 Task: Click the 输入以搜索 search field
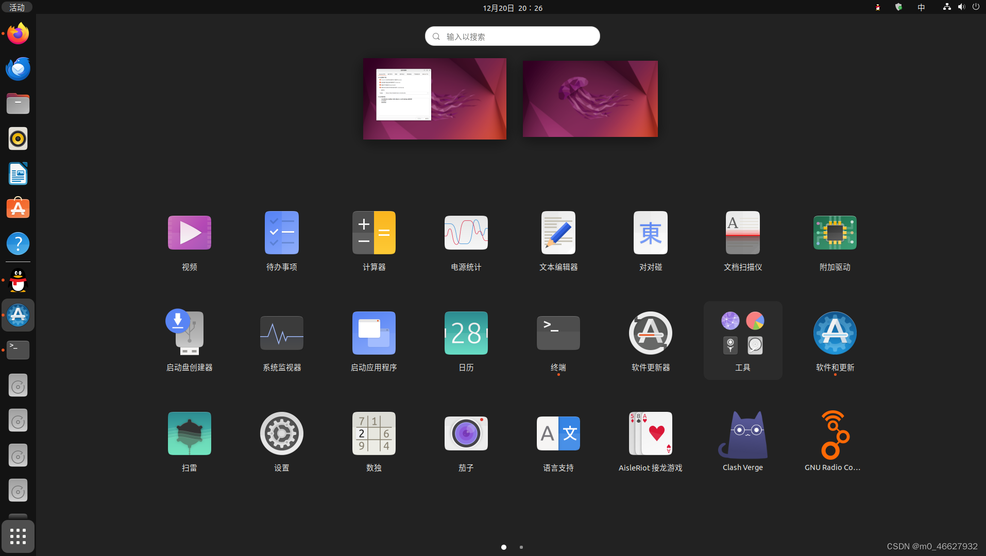point(512,36)
